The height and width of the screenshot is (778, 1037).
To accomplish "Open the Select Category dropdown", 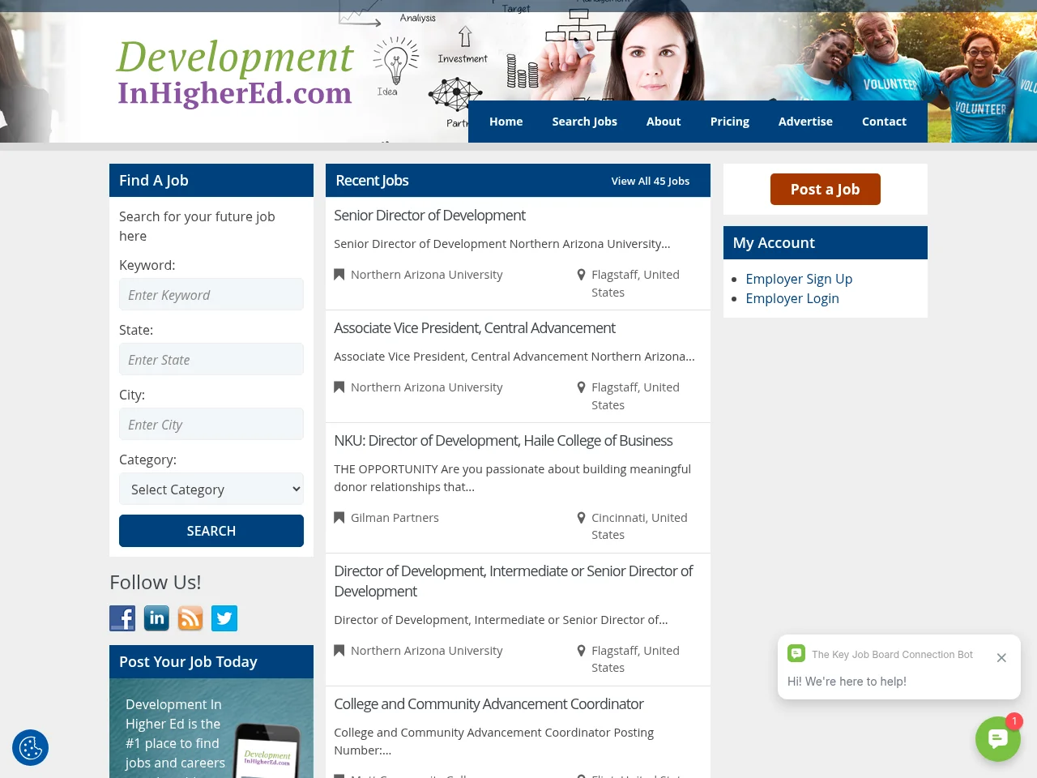I will pos(211,489).
